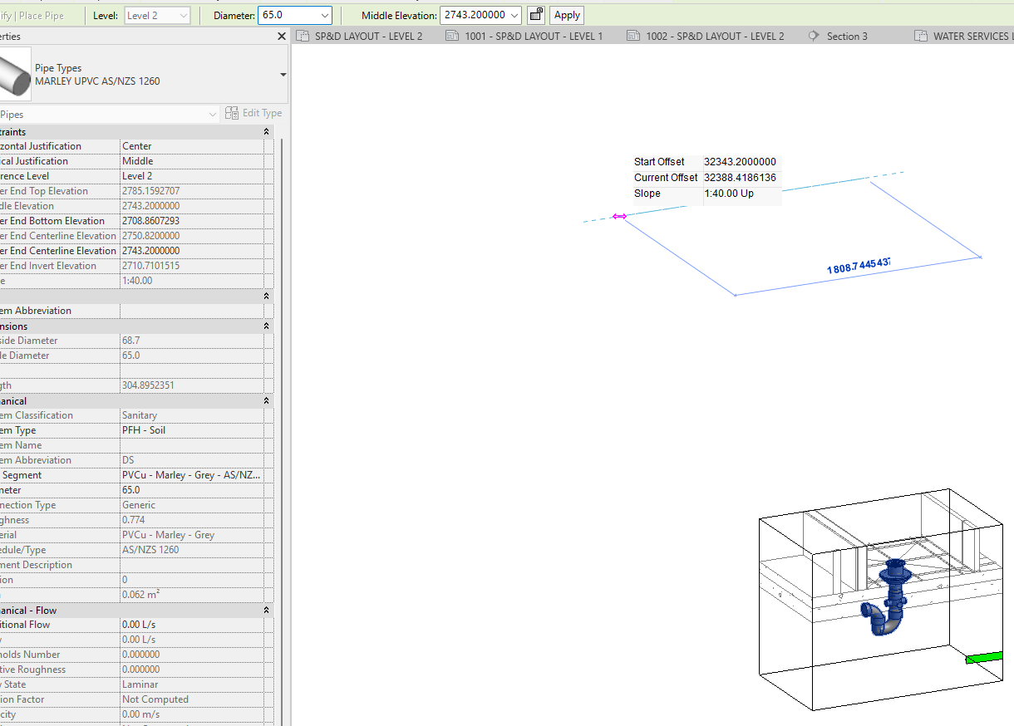Image resolution: width=1014 pixels, height=726 pixels.
Task: Open the Pipe Types selector dropdown arrow
Action: [x=283, y=75]
